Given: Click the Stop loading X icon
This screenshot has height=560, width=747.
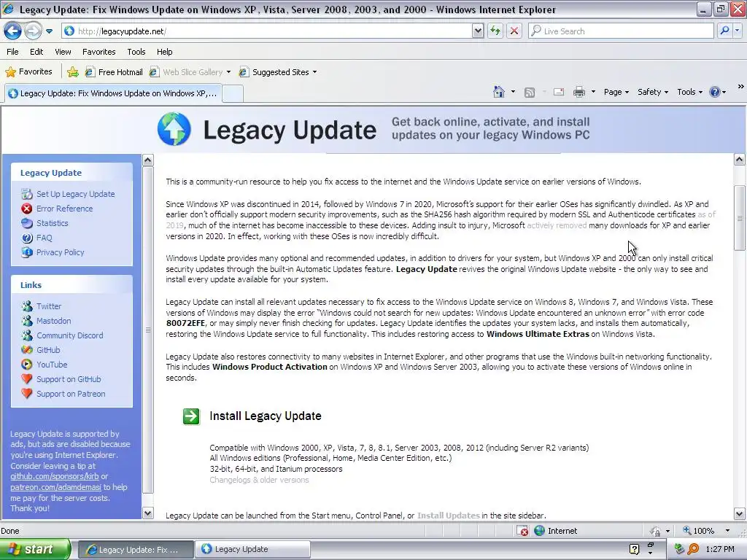Looking at the screenshot, I should click(514, 31).
